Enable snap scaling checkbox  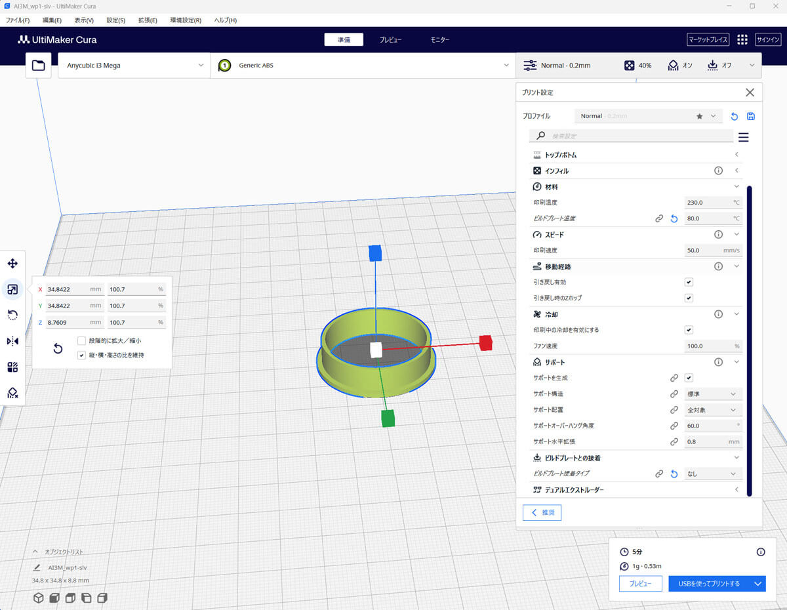tap(81, 340)
